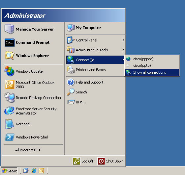Choose Run... from the Start menu
185x175 pixels.
coord(96,102)
